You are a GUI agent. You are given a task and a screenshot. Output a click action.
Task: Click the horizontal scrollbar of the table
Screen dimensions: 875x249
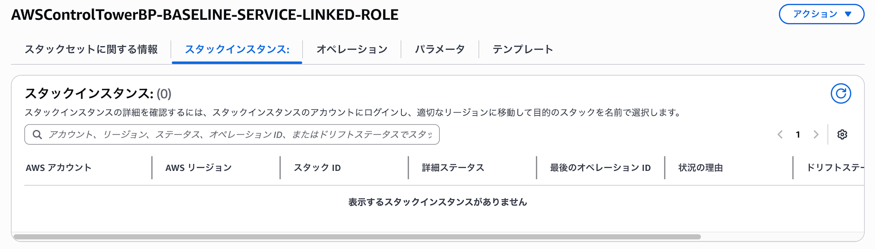click(357, 237)
